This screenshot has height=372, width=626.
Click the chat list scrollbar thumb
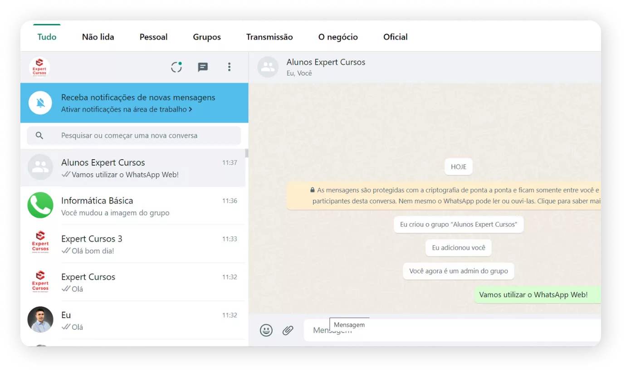(247, 153)
